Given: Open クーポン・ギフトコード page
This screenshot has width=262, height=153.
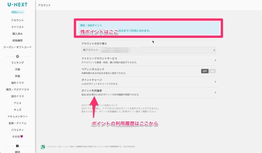Looking at the screenshot, I should tap(17, 47).
